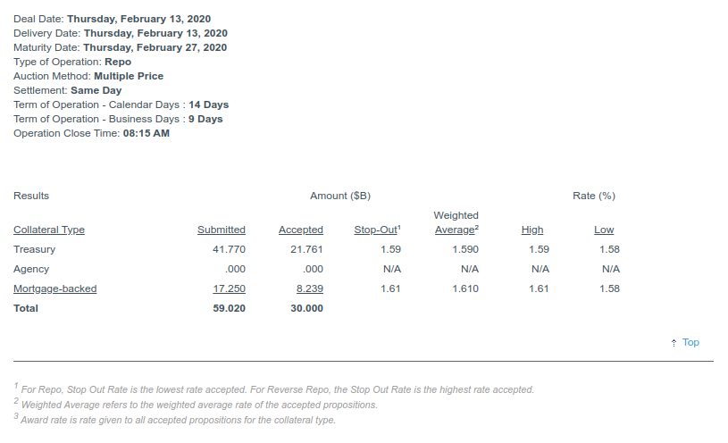Click the 8.239 accepted amount

[308, 288]
